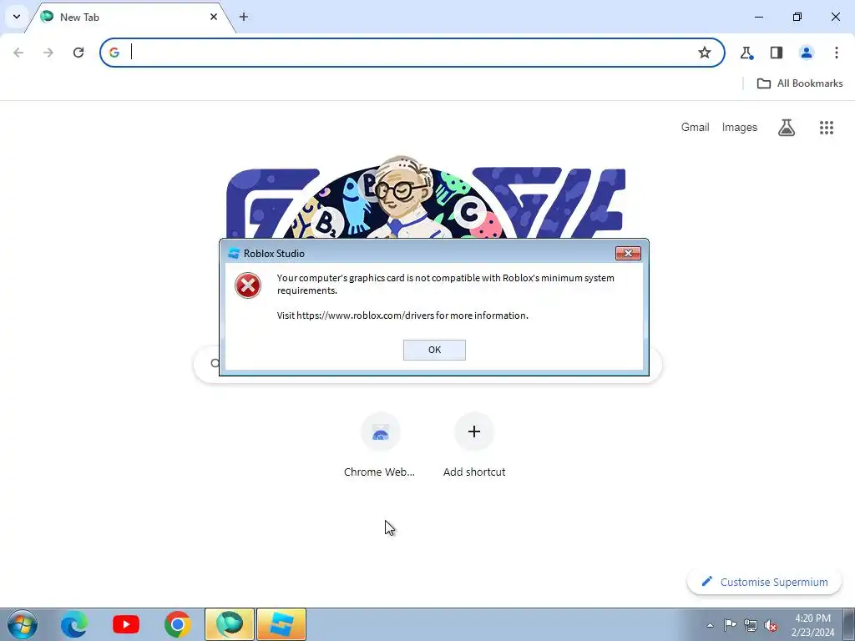The image size is (855, 641).
Task: Go back using the browser back arrow
Action: pos(18,53)
